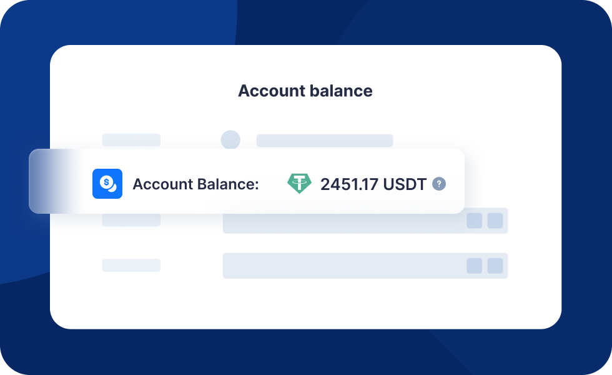Click the circular placeholder in the top row
The height and width of the screenshot is (375, 612).
(230, 140)
